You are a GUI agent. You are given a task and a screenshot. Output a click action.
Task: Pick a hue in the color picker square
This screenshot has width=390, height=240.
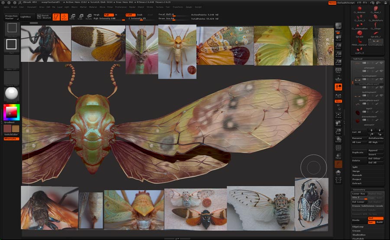pyautogui.click(x=10, y=113)
